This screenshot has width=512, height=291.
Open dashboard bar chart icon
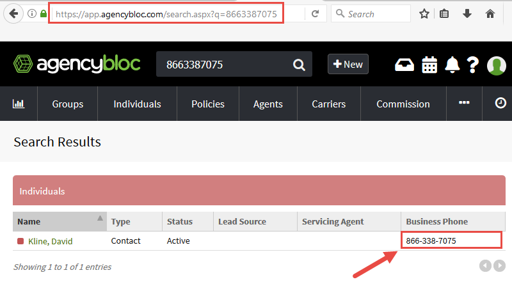[x=19, y=104]
